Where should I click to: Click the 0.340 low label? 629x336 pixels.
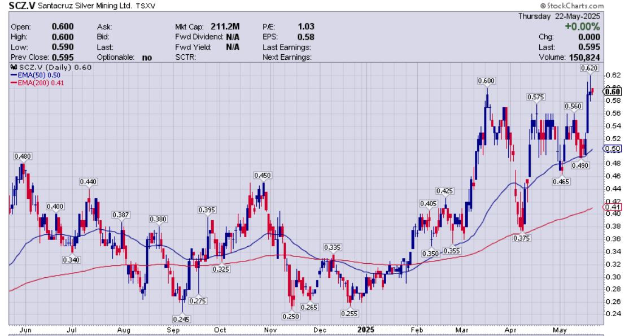[x=71, y=260]
